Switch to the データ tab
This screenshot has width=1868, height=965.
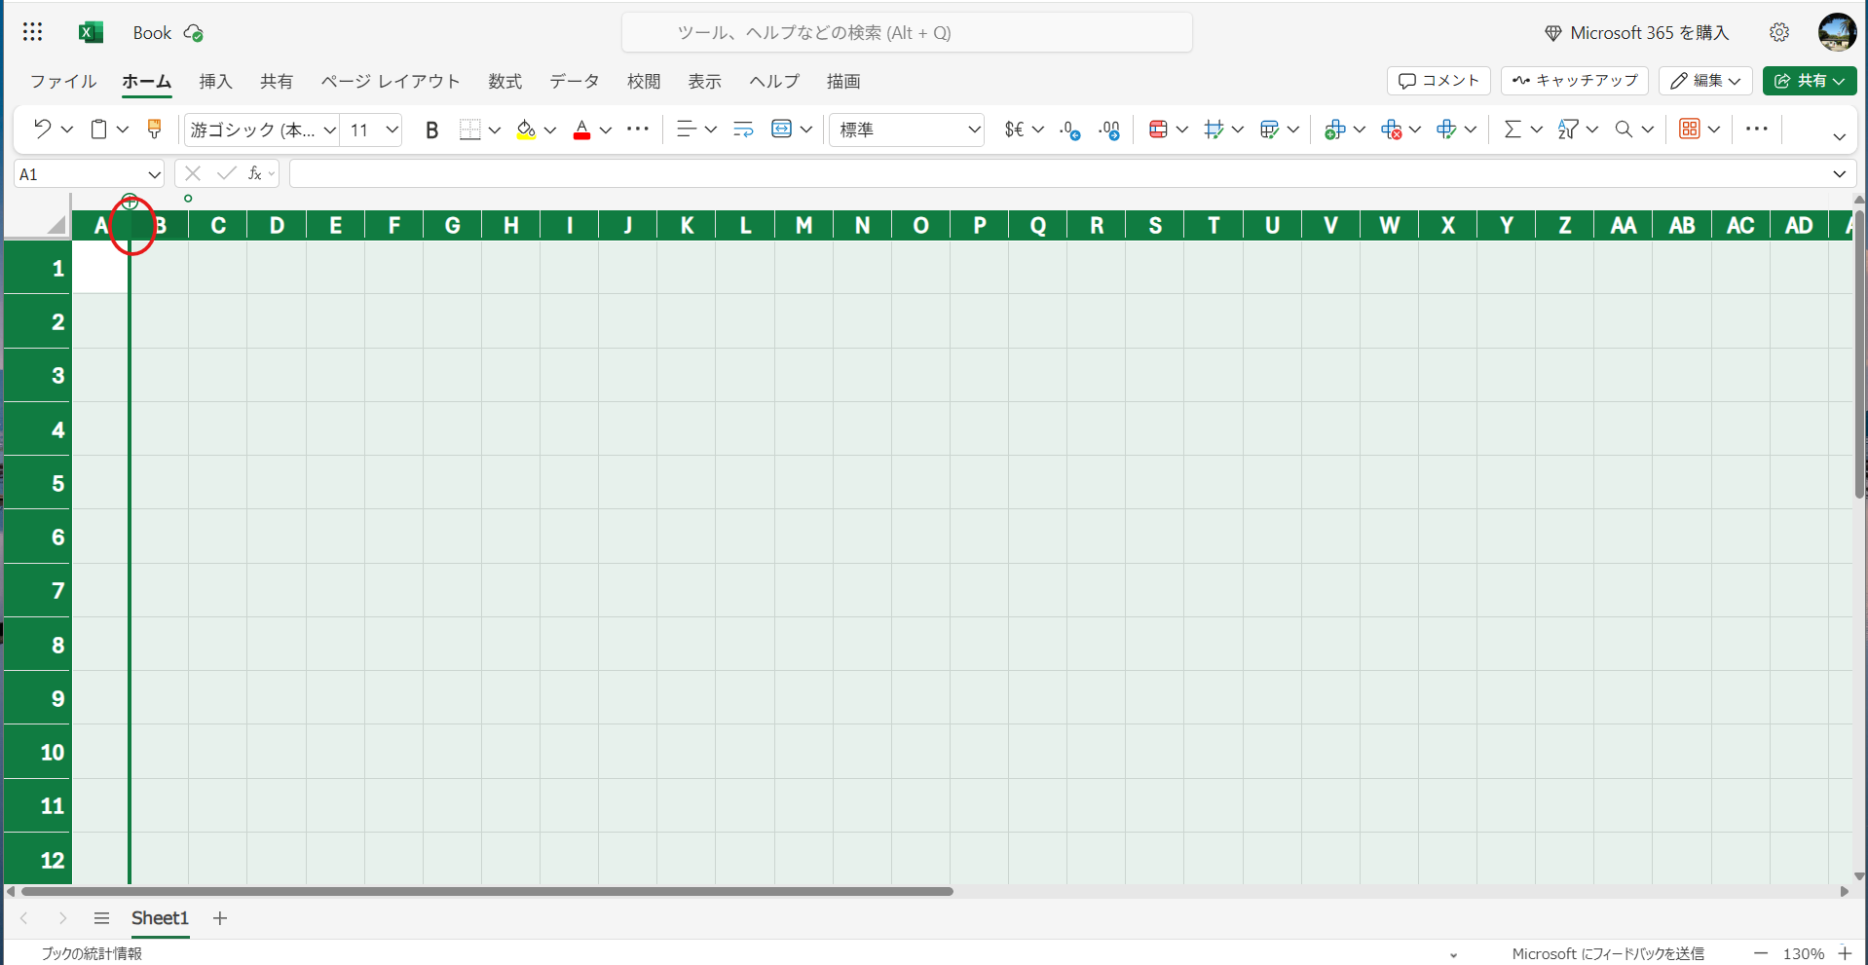click(x=575, y=81)
